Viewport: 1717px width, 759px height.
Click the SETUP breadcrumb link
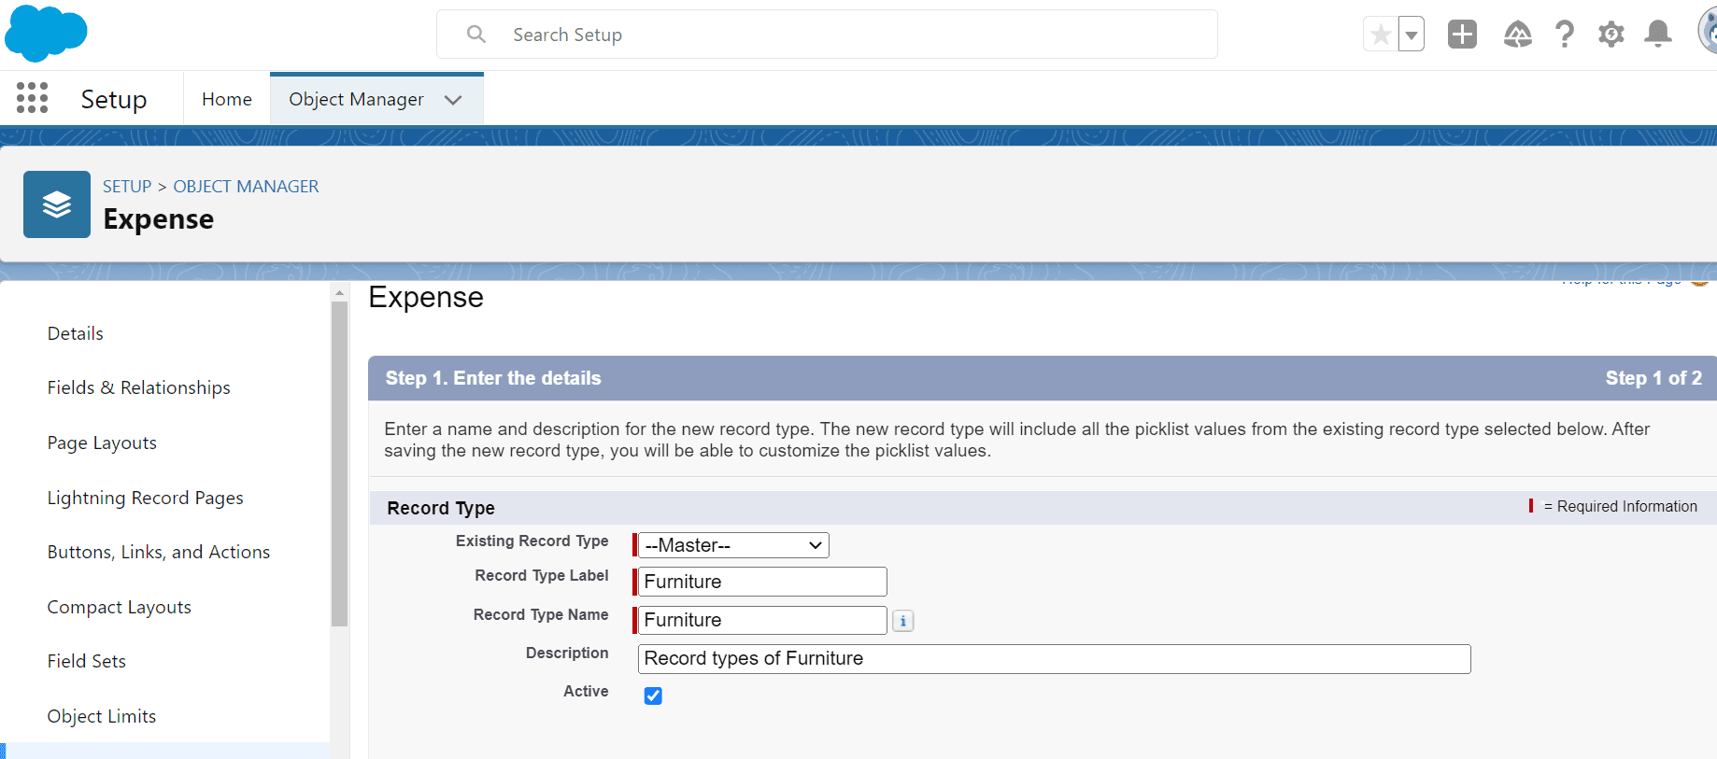pyautogui.click(x=127, y=187)
